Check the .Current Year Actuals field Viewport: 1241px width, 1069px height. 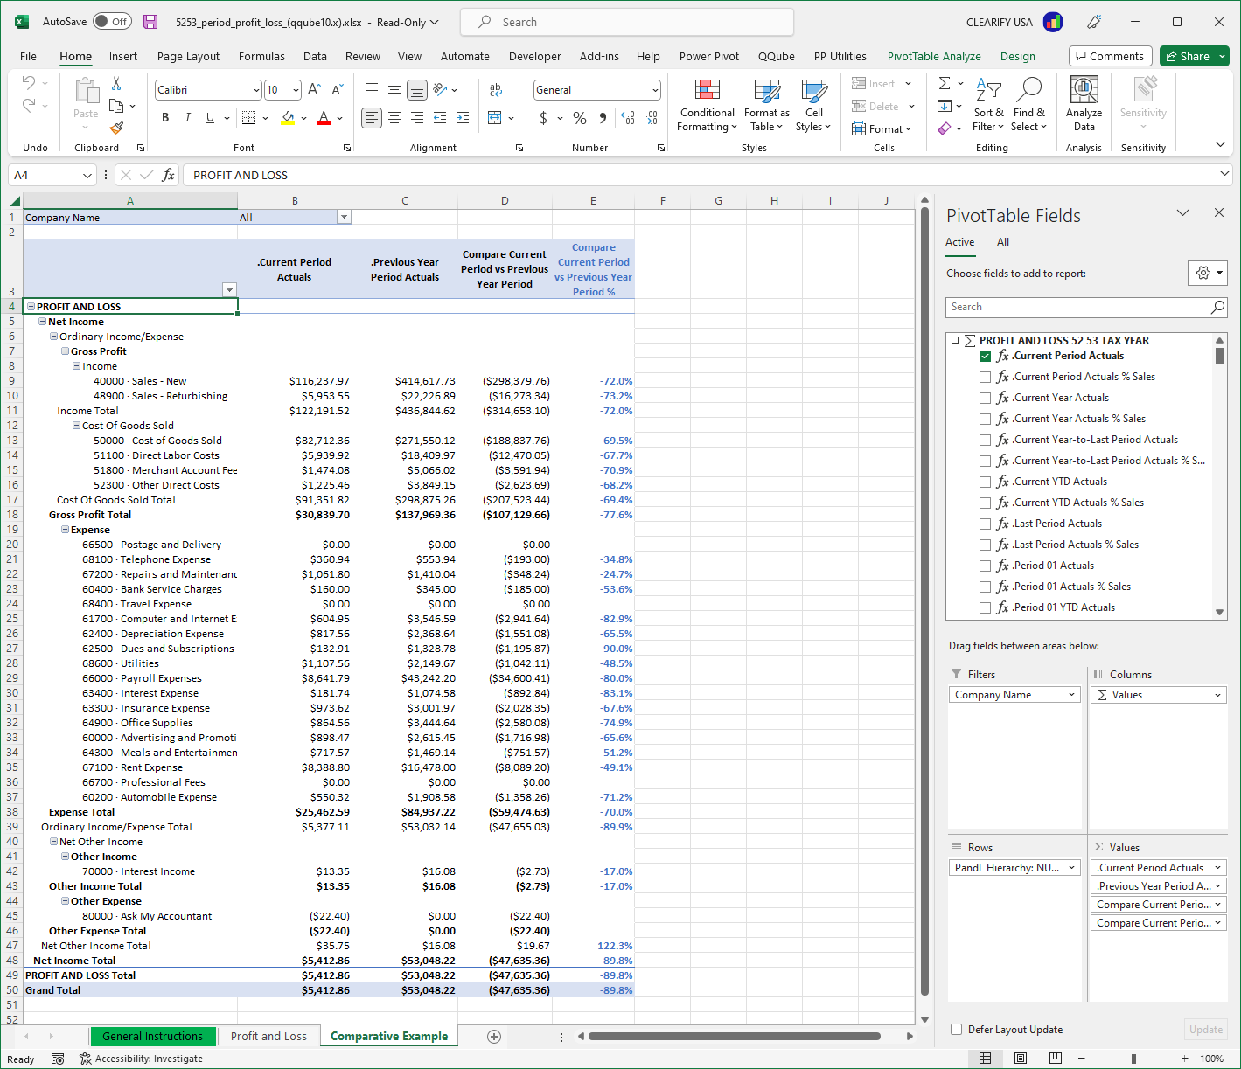click(986, 397)
